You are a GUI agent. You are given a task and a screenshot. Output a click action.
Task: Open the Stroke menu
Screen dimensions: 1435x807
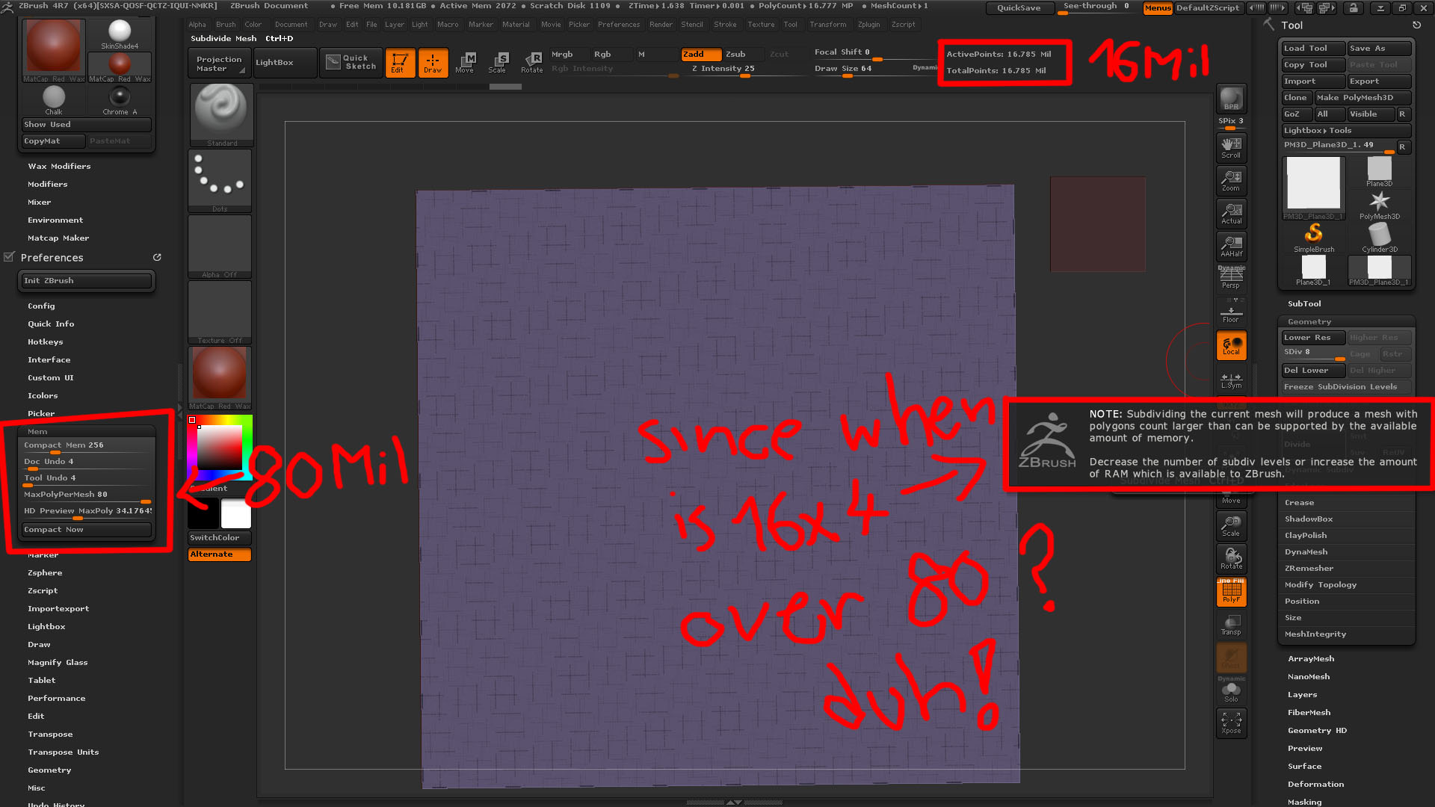click(x=725, y=25)
